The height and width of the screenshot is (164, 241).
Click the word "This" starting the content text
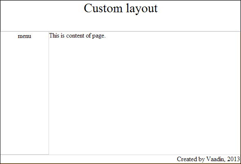coord(54,35)
